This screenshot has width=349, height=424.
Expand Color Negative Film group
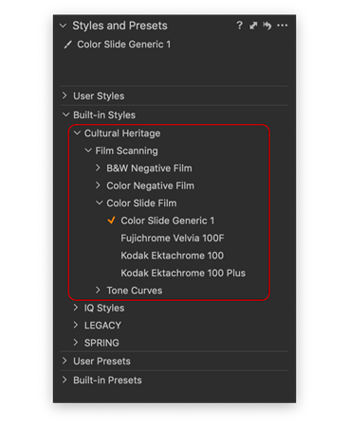(x=98, y=185)
